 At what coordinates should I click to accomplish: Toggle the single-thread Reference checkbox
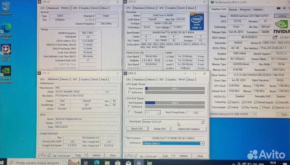tap(129, 92)
